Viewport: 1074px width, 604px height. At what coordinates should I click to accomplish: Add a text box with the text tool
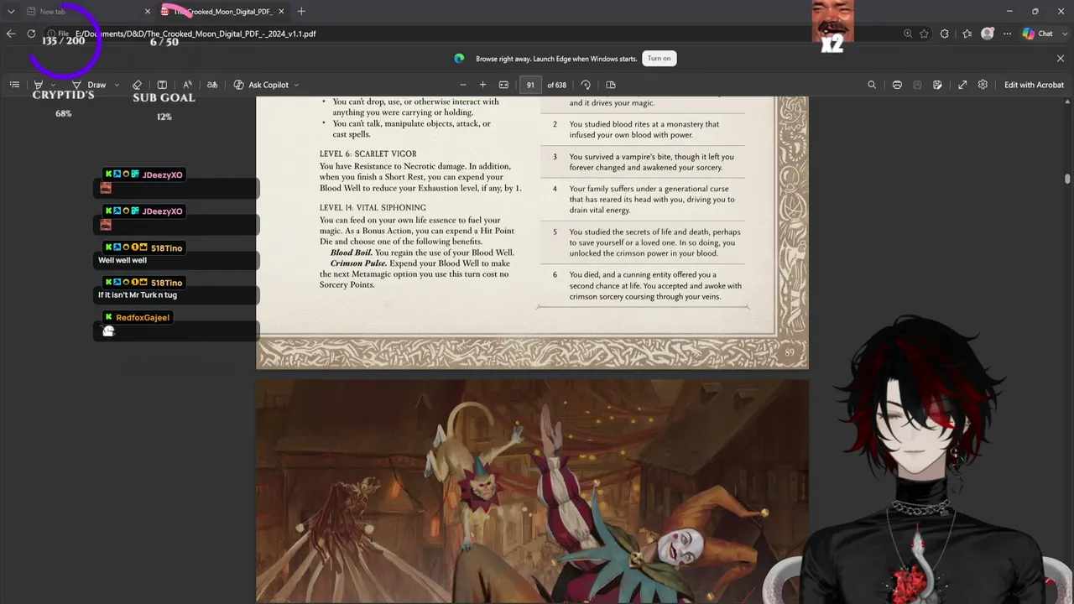click(x=162, y=85)
